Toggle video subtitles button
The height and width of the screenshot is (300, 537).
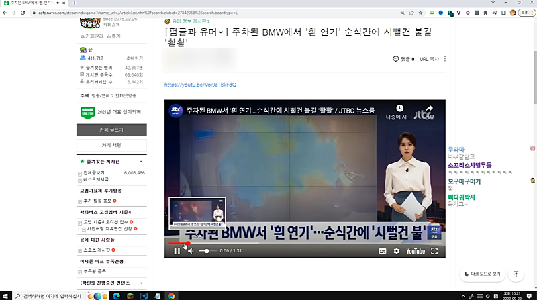(x=383, y=250)
